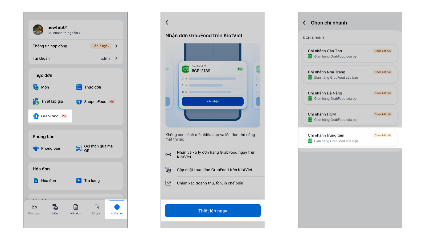426x240 pixels.
Task: Tap Chưa kết nối status for Đà Nẵng
Action: click(x=382, y=93)
